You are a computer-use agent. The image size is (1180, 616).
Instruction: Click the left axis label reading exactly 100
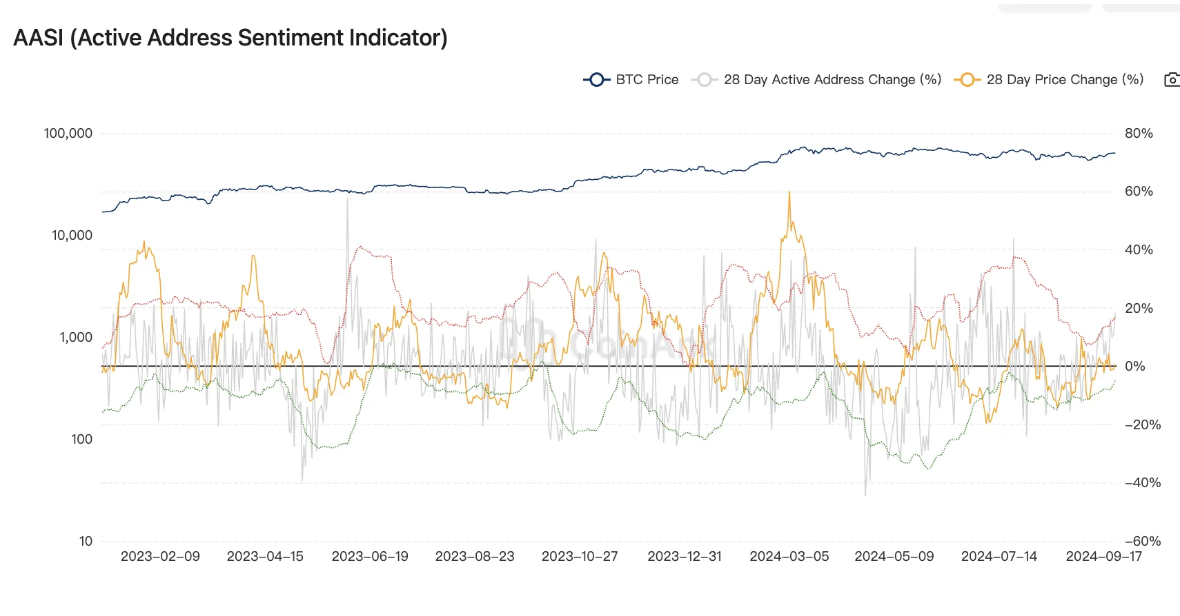tap(81, 439)
